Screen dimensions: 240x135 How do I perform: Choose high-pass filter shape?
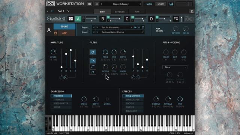click(x=93, y=66)
